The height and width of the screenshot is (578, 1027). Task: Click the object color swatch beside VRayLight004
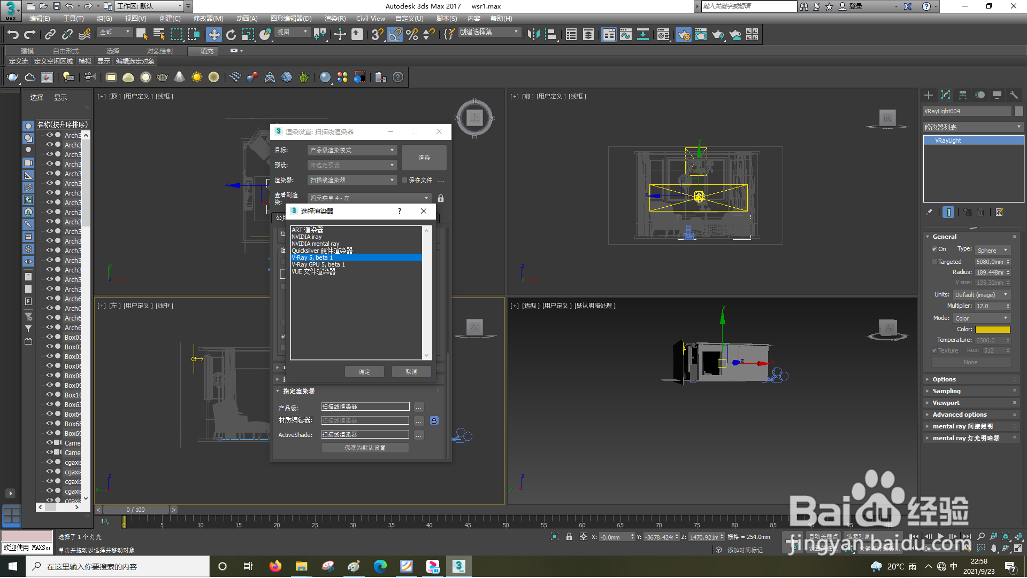point(1019,112)
